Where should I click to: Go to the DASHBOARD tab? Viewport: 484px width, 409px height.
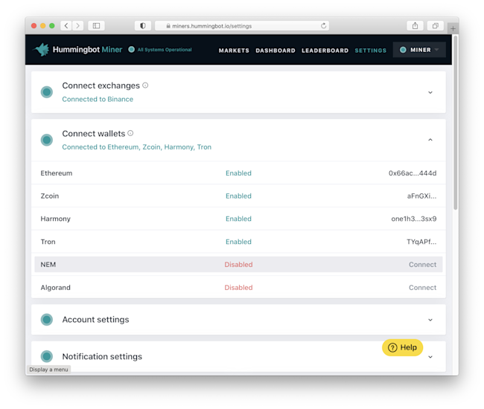[x=276, y=51]
